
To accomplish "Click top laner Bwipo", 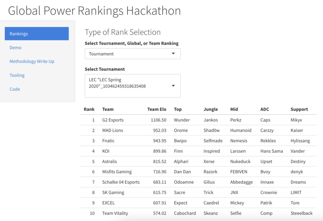I will click(x=180, y=141).
